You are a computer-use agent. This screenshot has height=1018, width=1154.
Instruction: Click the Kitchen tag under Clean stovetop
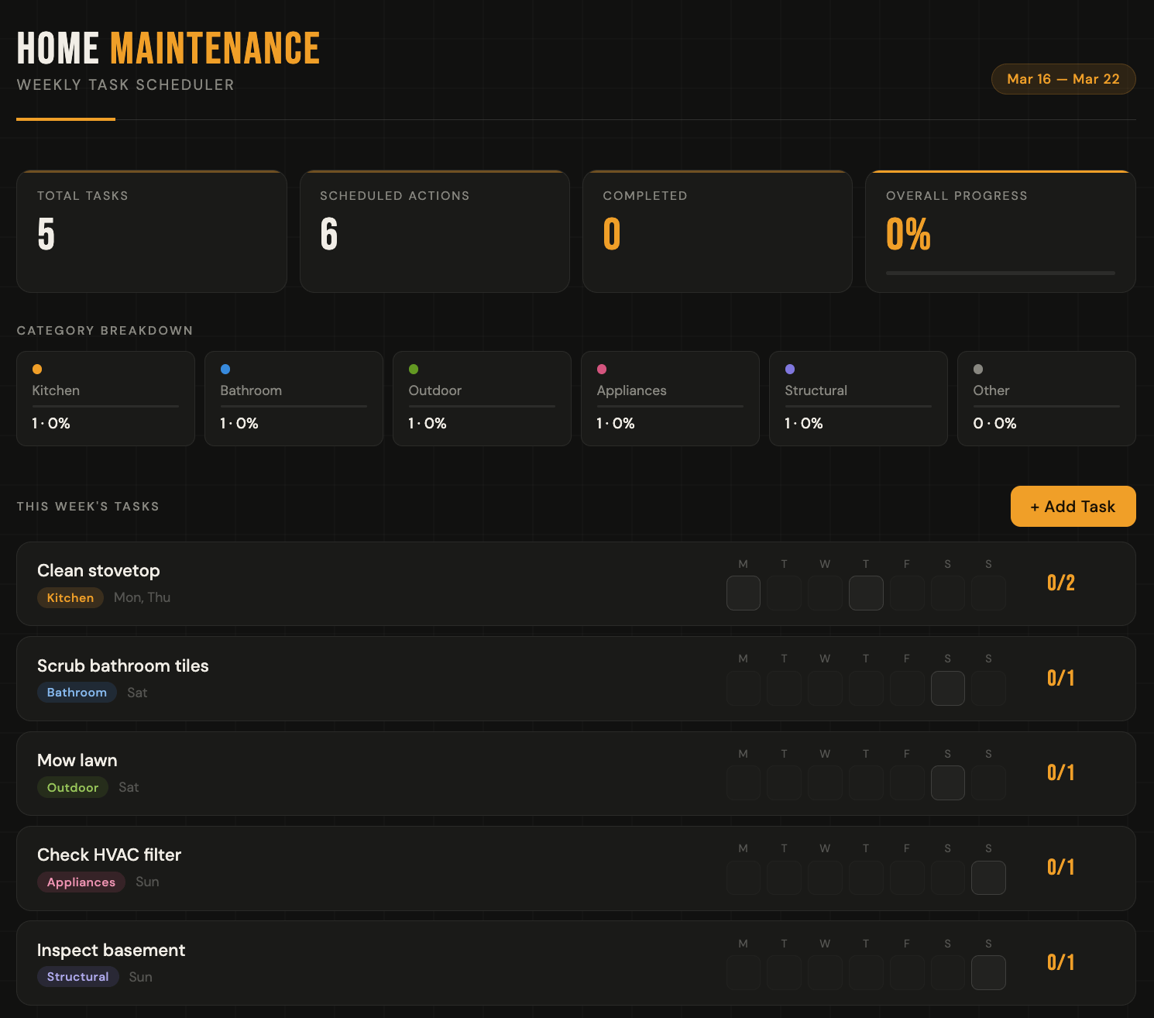tap(70, 598)
